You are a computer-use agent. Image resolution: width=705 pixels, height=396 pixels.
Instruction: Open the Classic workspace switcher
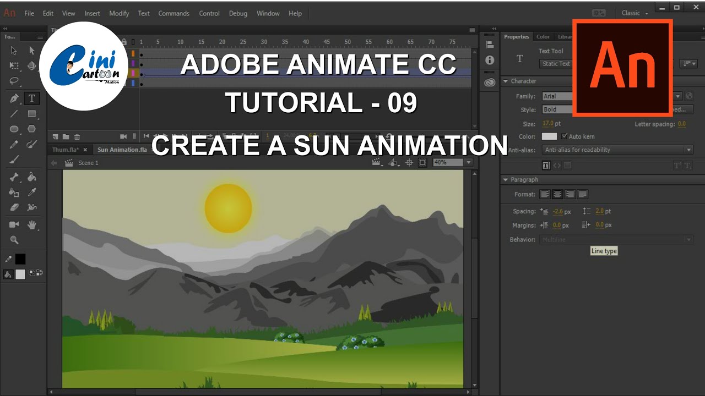click(x=634, y=13)
